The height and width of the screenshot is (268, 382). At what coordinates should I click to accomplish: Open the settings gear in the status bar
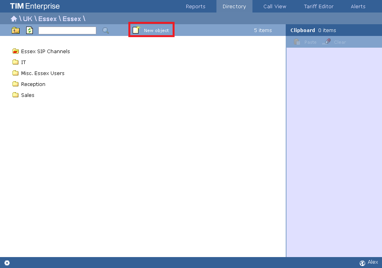click(x=7, y=263)
